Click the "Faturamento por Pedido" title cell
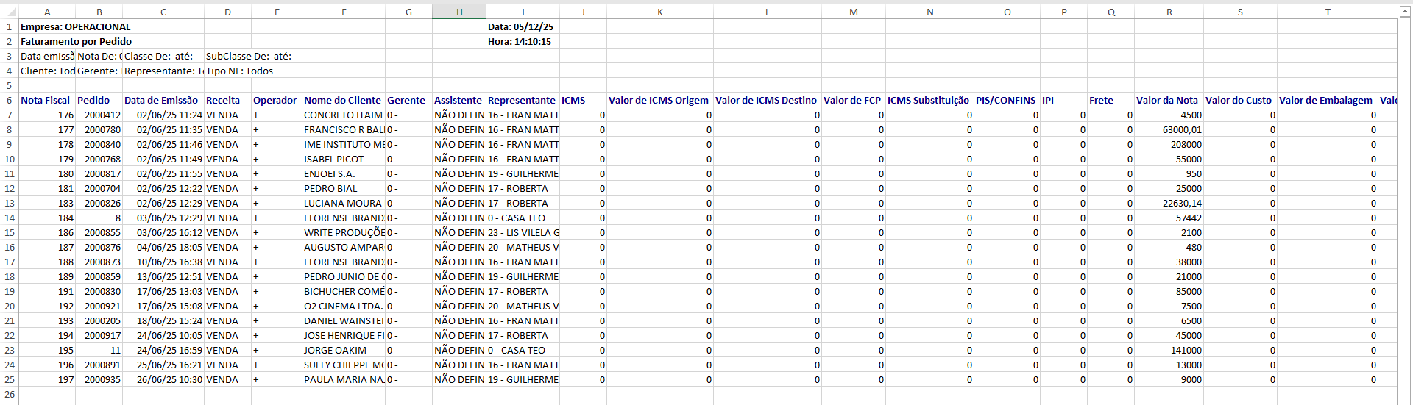1413x405 pixels. pos(76,41)
